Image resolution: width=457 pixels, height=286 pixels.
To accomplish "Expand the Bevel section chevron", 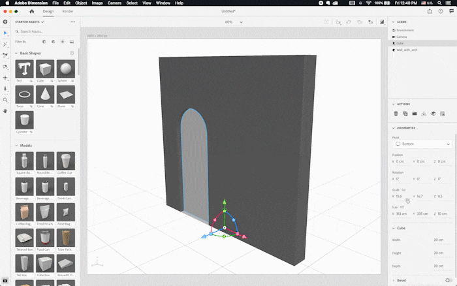I will 393,281.
